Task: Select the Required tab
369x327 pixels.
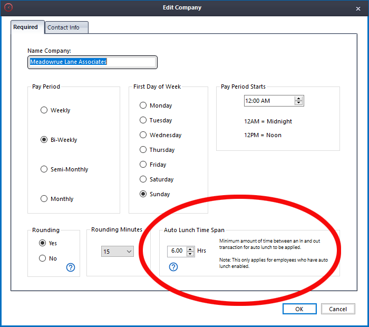Action: (26, 27)
